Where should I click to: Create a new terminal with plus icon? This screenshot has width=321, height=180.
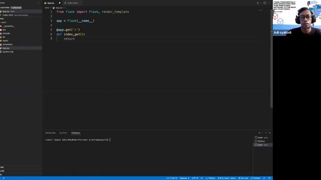pyautogui.click(x=259, y=133)
